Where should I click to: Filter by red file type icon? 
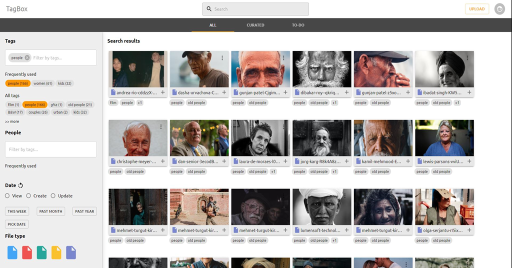(27, 252)
